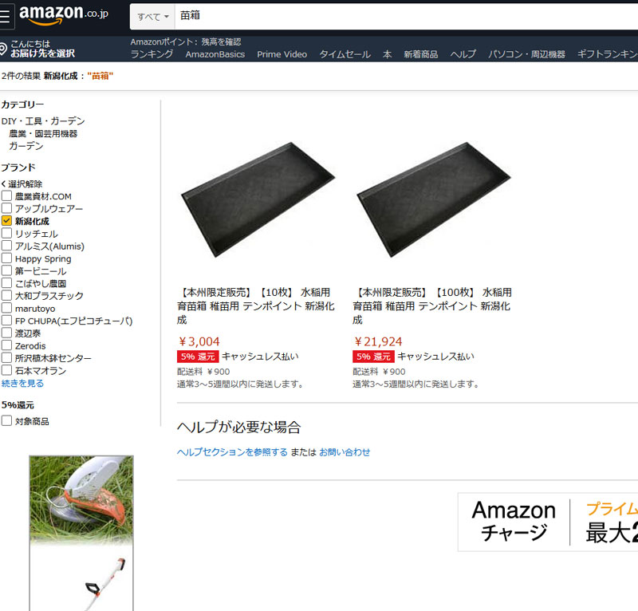This screenshot has width=638, height=611.
Task: Click the search field containing 苗箱
Action: pyautogui.click(x=406, y=17)
